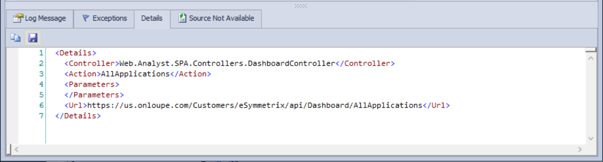603x162 pixels.
Task: Click the horizontal scrollbar right arrow
Action: click(580, 149)
